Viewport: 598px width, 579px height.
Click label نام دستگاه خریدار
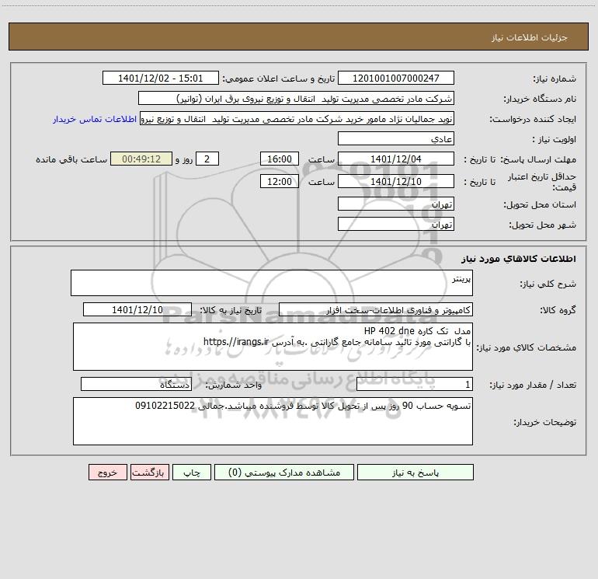(540, 99)
